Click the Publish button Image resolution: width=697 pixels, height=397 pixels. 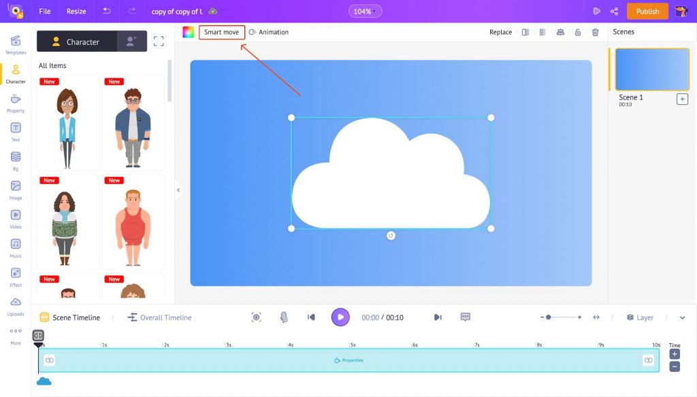tap(647, 12)
